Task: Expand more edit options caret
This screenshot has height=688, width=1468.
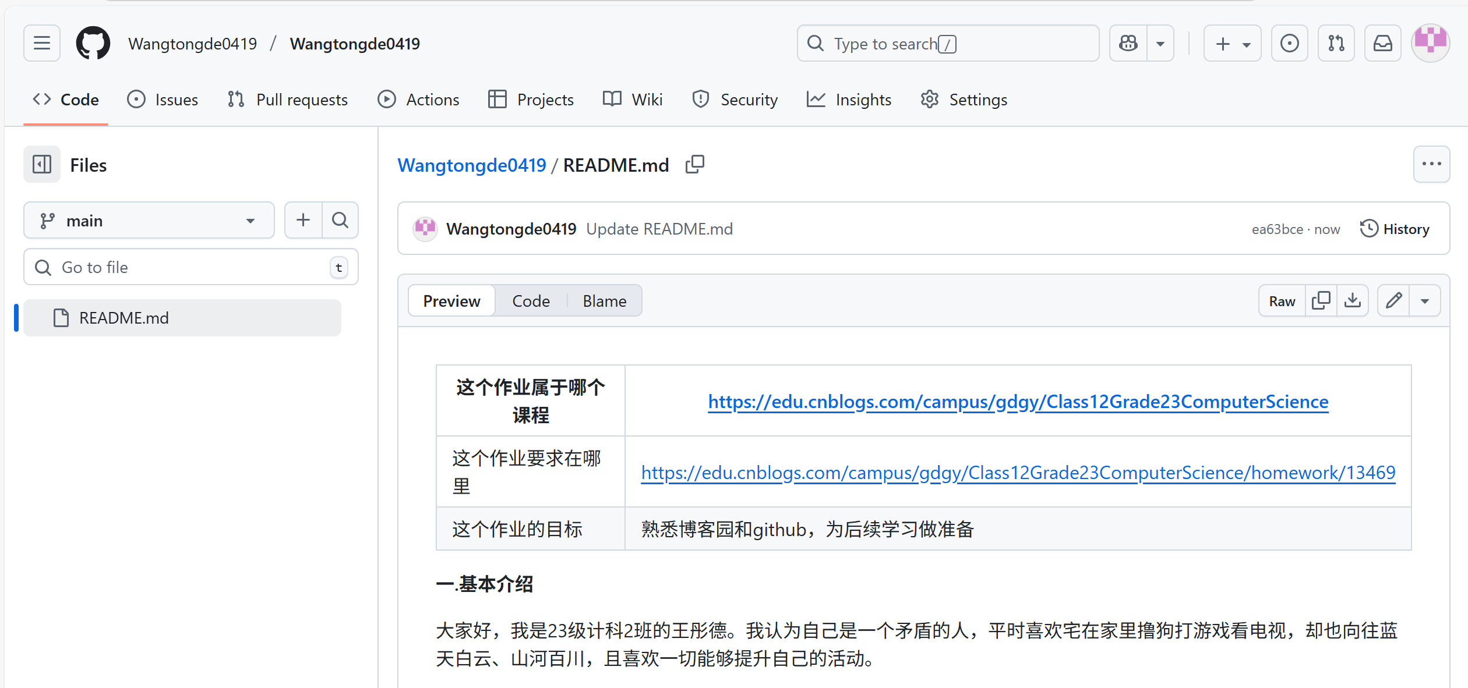Action: pos(1425,301)
